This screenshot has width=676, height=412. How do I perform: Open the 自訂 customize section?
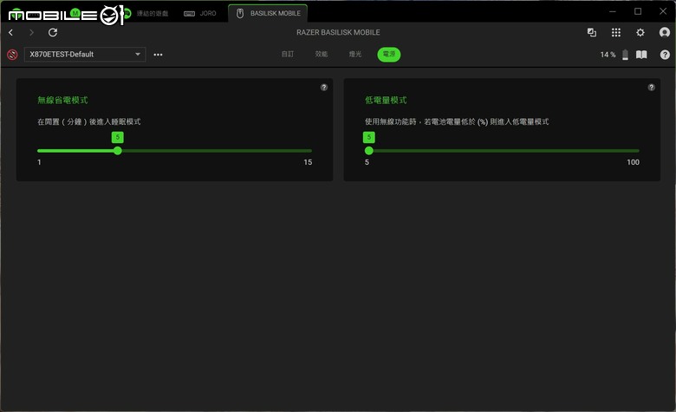pos(288,54)
